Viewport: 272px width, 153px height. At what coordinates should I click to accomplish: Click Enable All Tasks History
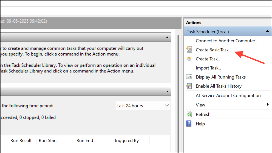[x=219, y=86]
